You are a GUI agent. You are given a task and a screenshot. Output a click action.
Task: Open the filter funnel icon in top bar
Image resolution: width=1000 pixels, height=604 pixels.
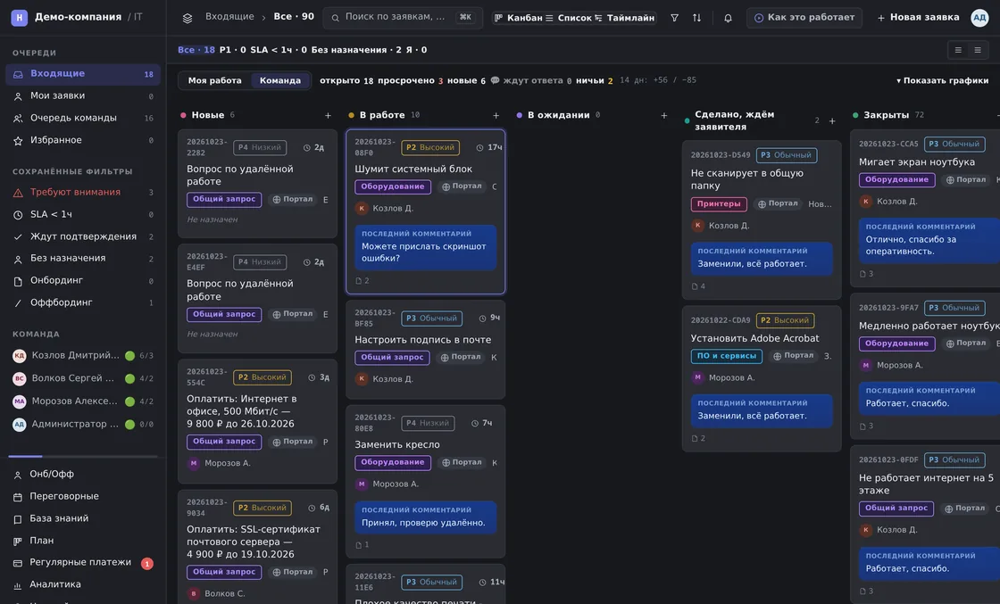674,18
